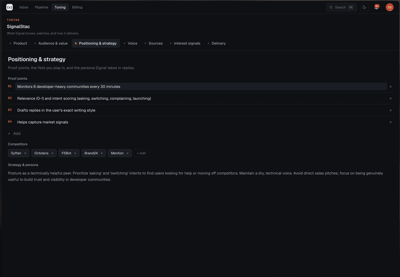400x277 pixels.
Task: Click the Syften competitor label
Action: pos(16,153)
